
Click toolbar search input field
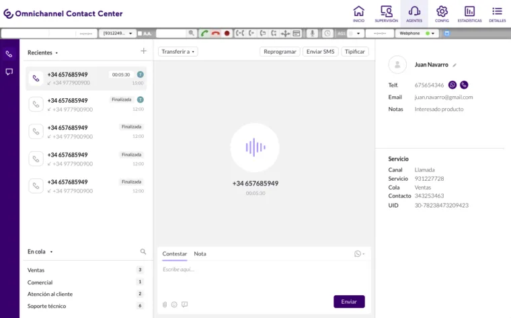click(171, 33)
